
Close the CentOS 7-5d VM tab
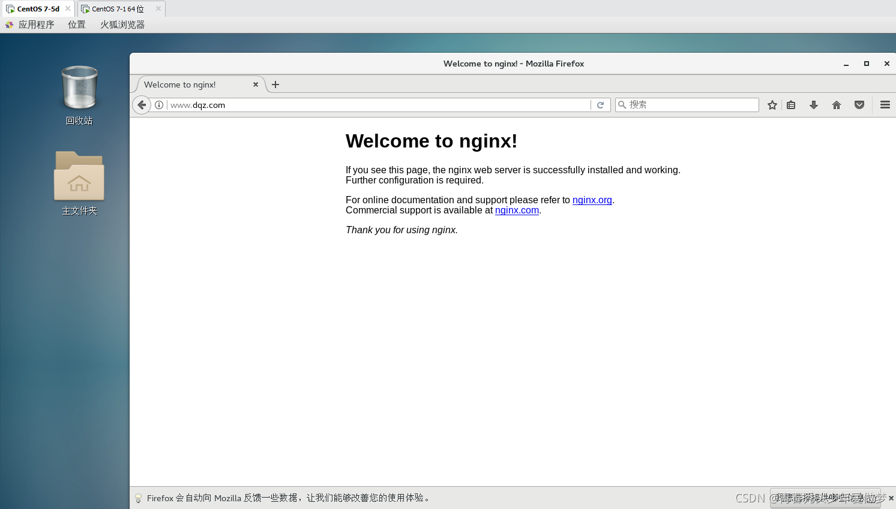(x=68, y=8)
